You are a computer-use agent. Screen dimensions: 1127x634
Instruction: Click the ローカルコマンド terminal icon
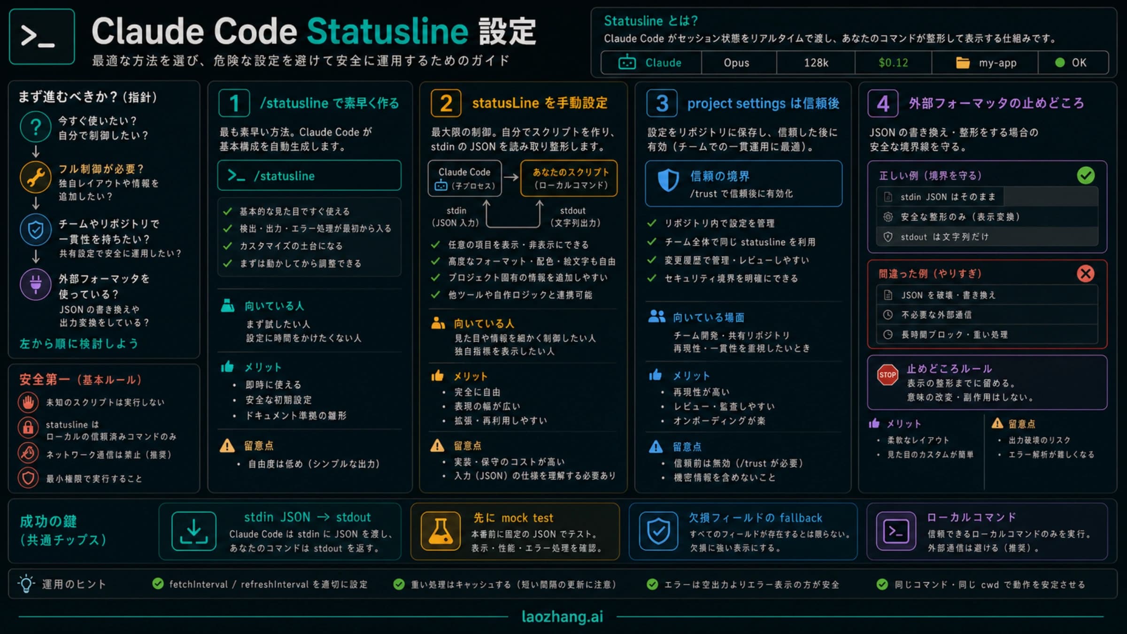pos(896,531)
